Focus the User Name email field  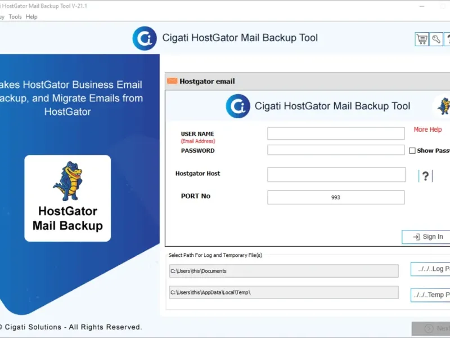pyautogui.click(x=336, y=134)
